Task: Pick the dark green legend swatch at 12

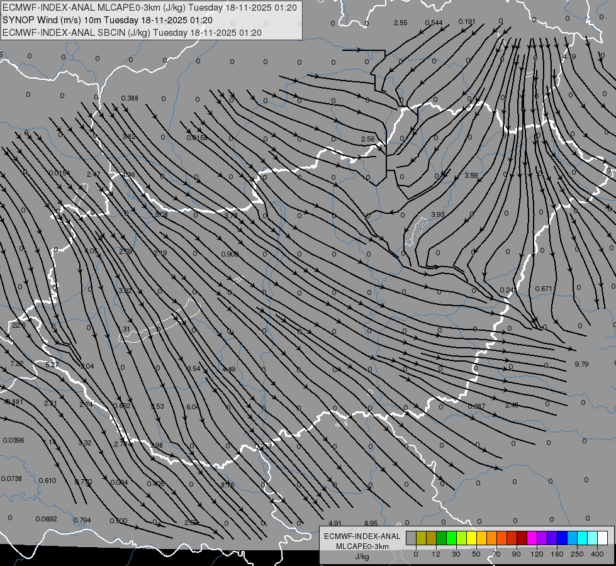Action: 442,538
